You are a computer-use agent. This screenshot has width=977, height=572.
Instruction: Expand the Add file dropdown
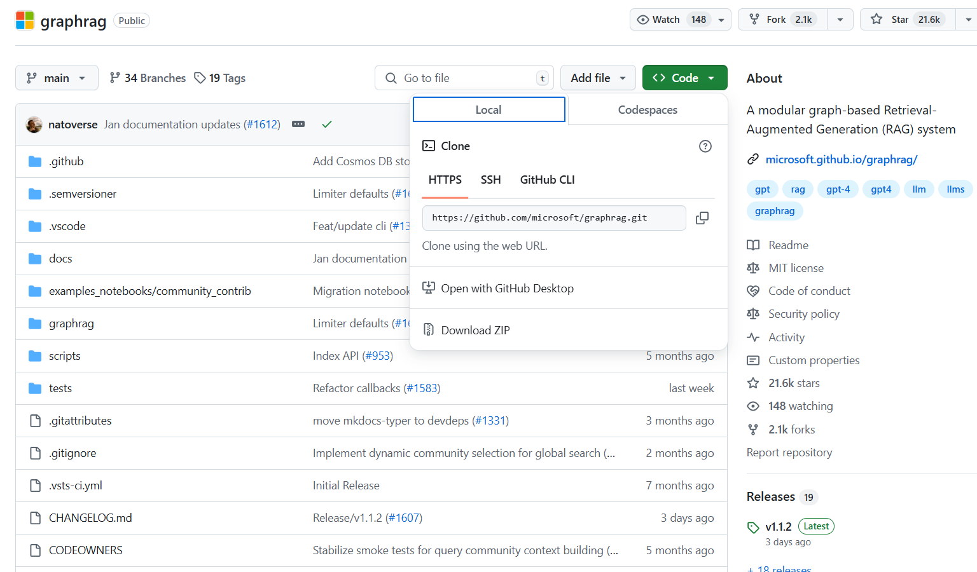tap(598, 78)
